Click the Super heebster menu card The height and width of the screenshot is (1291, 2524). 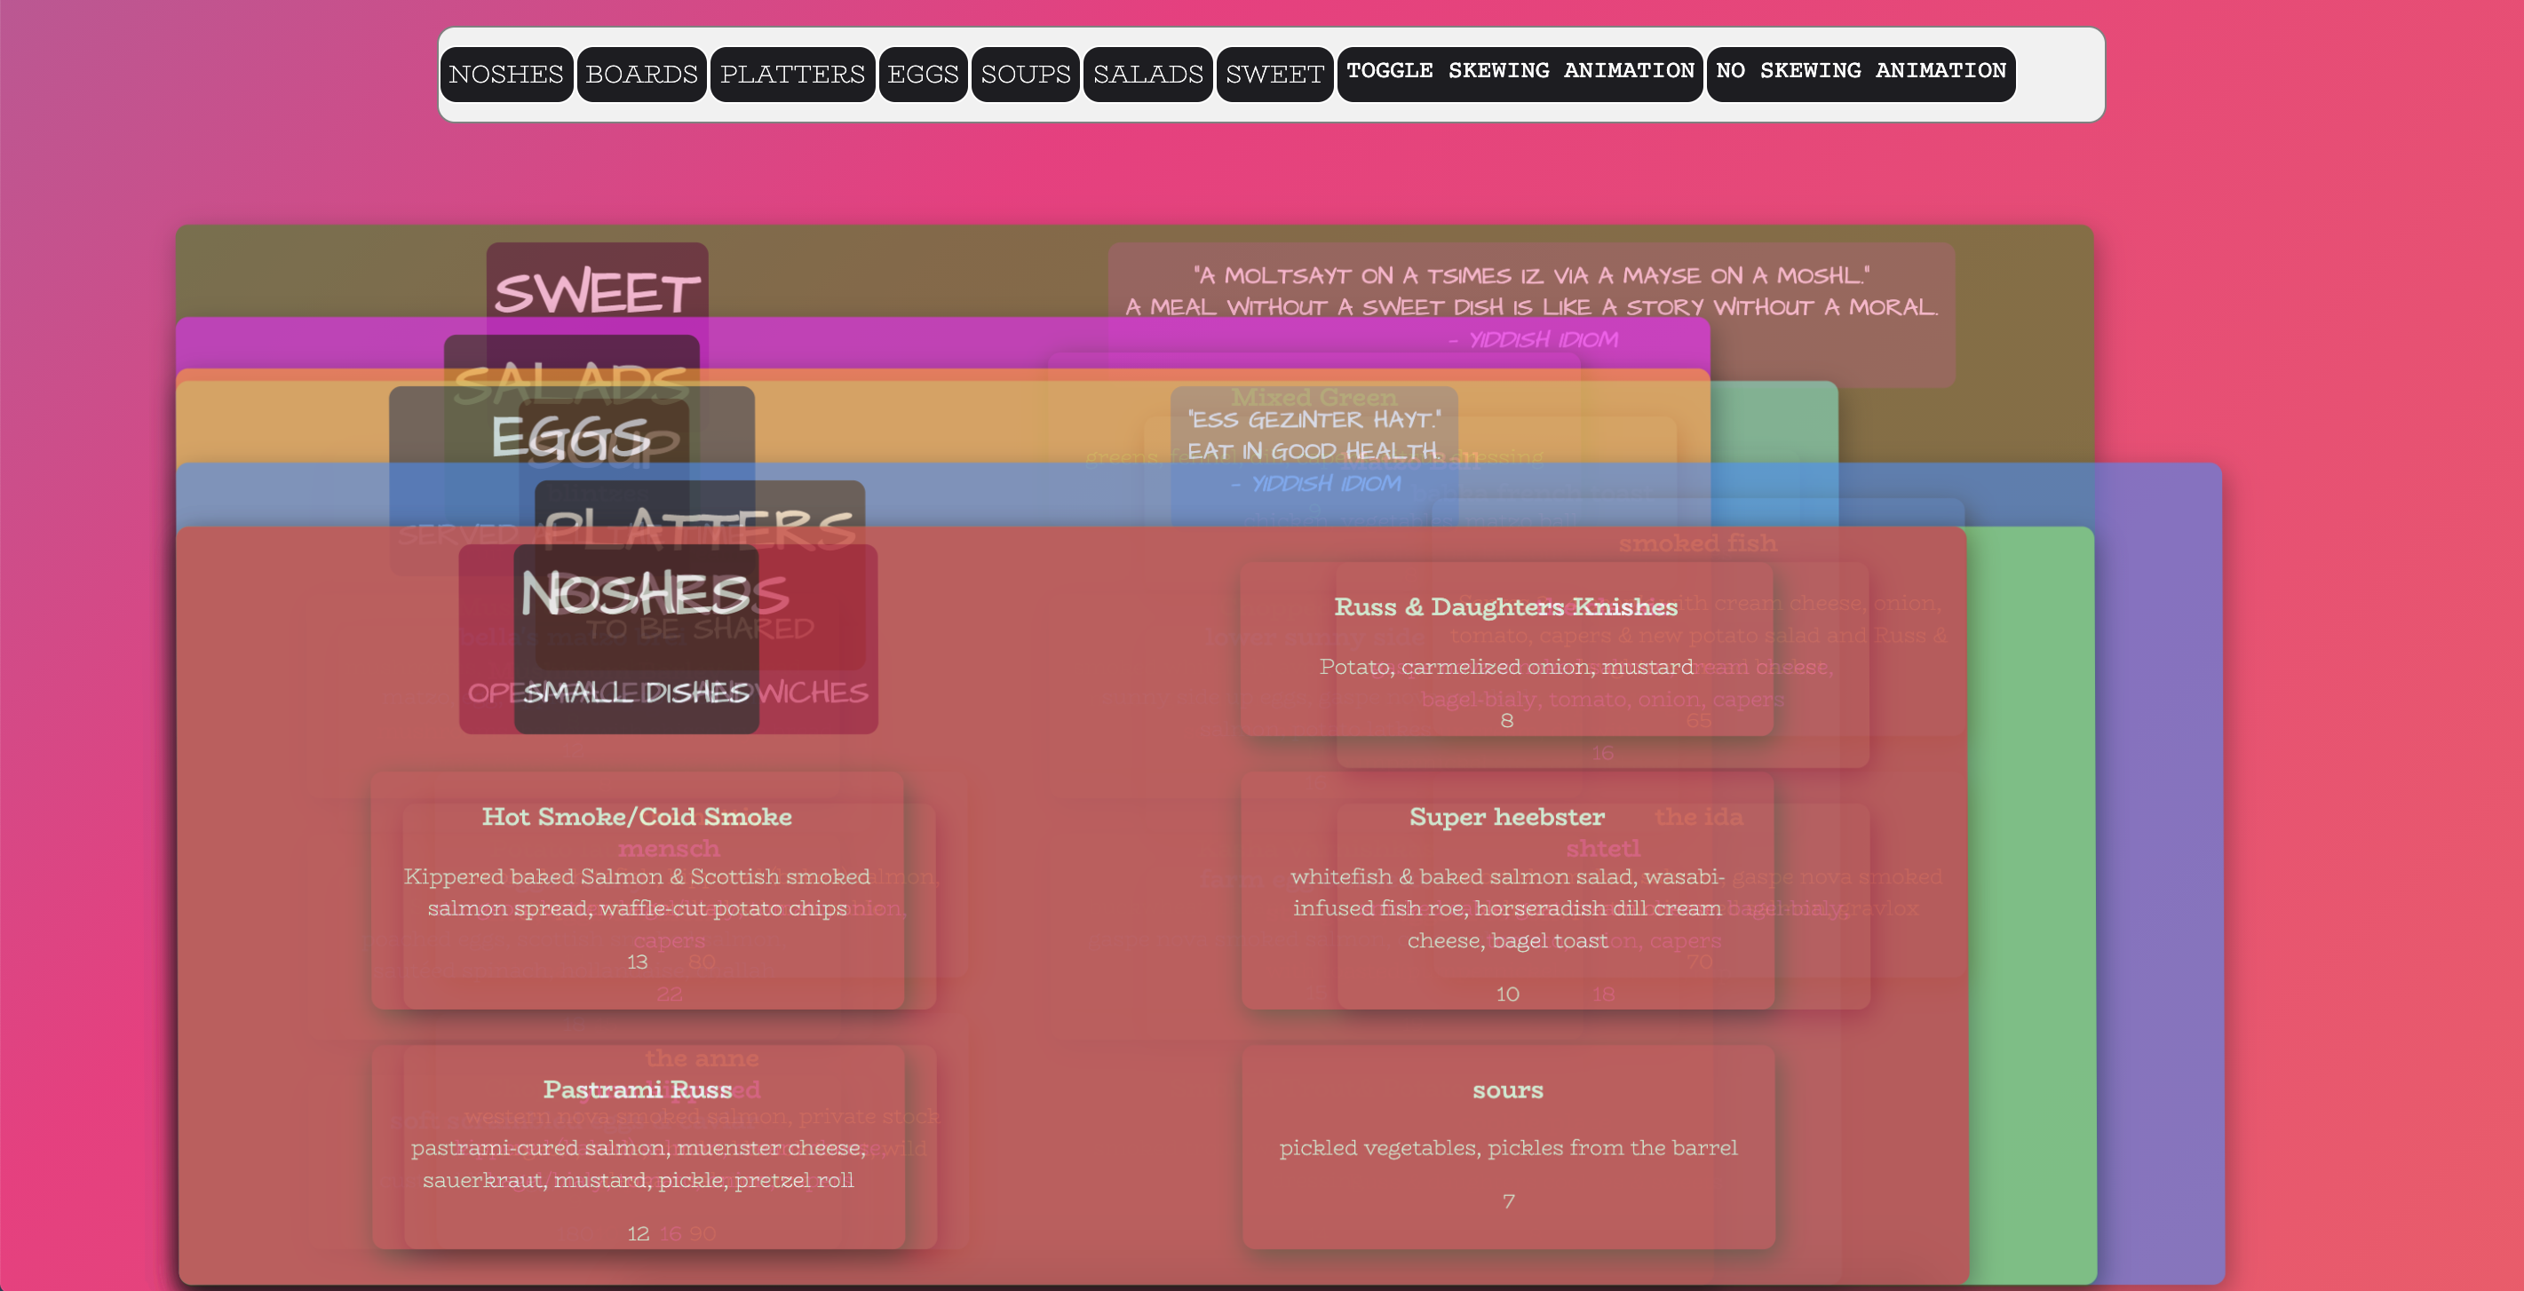point(1507,890)
